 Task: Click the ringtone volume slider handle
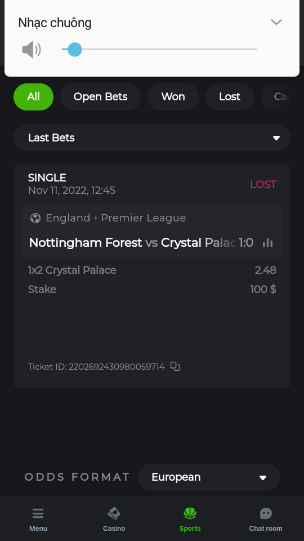[x=74, y=50]
